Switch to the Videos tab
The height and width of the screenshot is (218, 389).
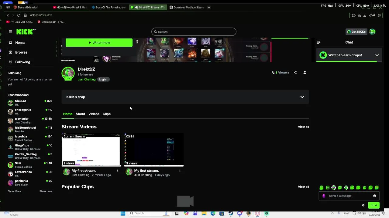point(94,114)
